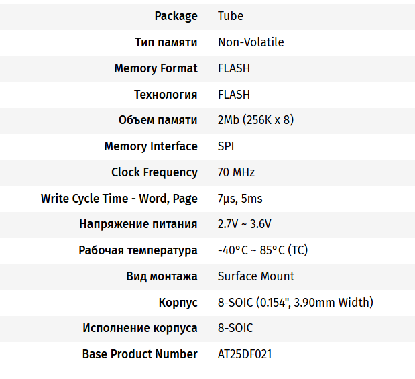Viewport: 415px width, 379px height.
Task: Click the 7µs, 5ms value
Action: click(240, 199)
